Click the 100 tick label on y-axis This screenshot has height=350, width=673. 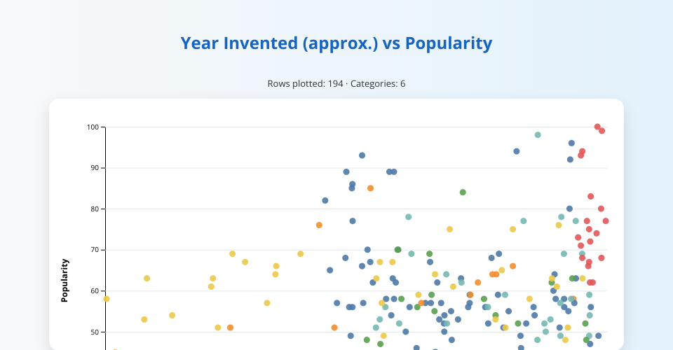93,127
